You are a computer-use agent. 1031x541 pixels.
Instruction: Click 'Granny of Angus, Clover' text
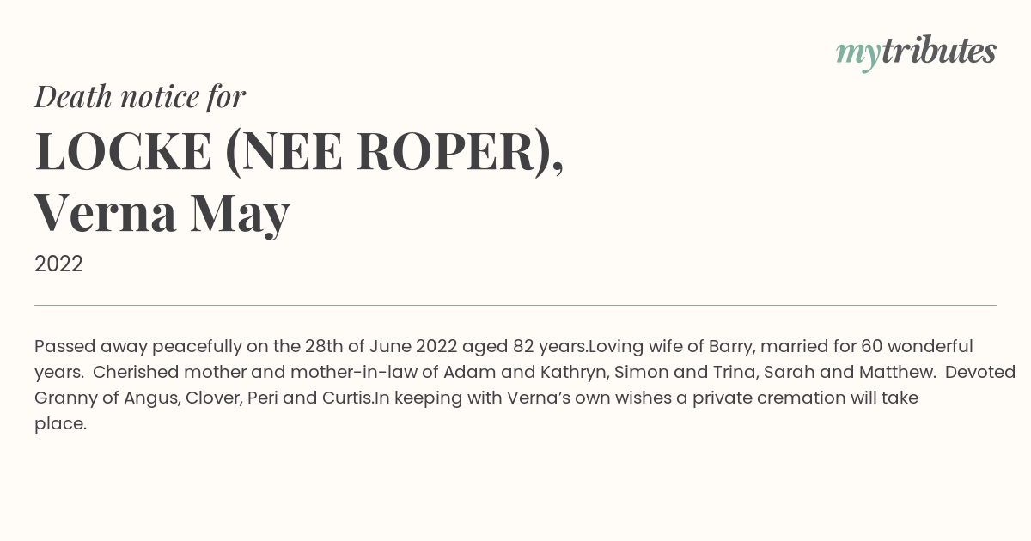(137, 398)
